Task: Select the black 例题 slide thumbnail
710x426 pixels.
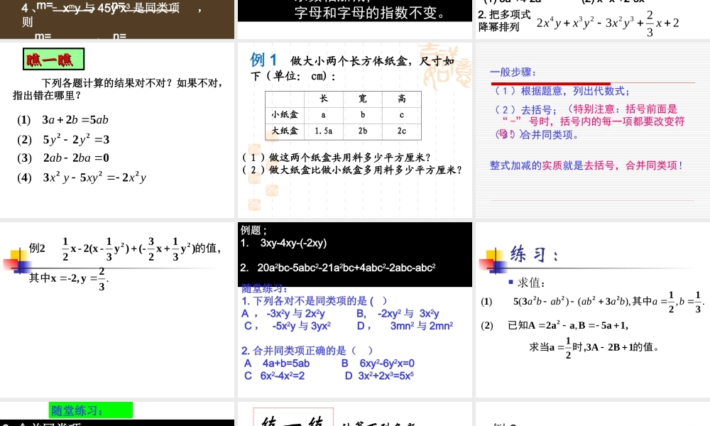Action: tap(355, 310)
